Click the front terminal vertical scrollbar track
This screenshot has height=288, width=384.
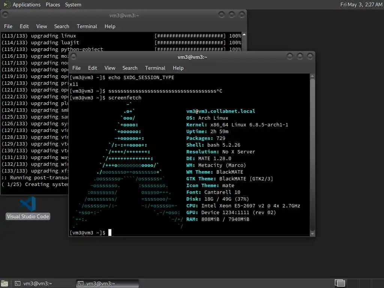[x=312, y=155]
